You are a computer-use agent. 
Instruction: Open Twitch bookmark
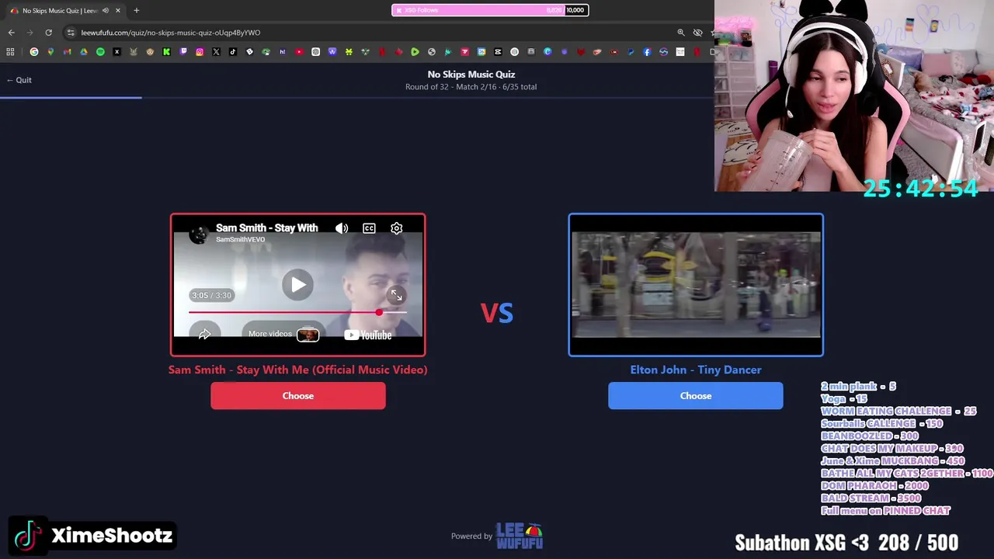183,52
